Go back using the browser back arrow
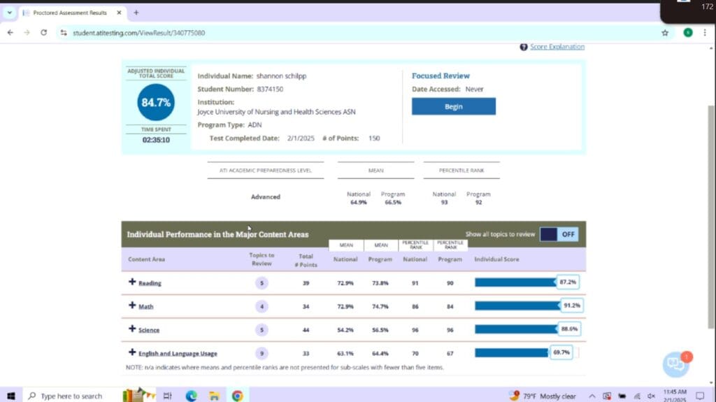Image resolution: width=716 pixels, height=402 pixels. tap(10, 32)
